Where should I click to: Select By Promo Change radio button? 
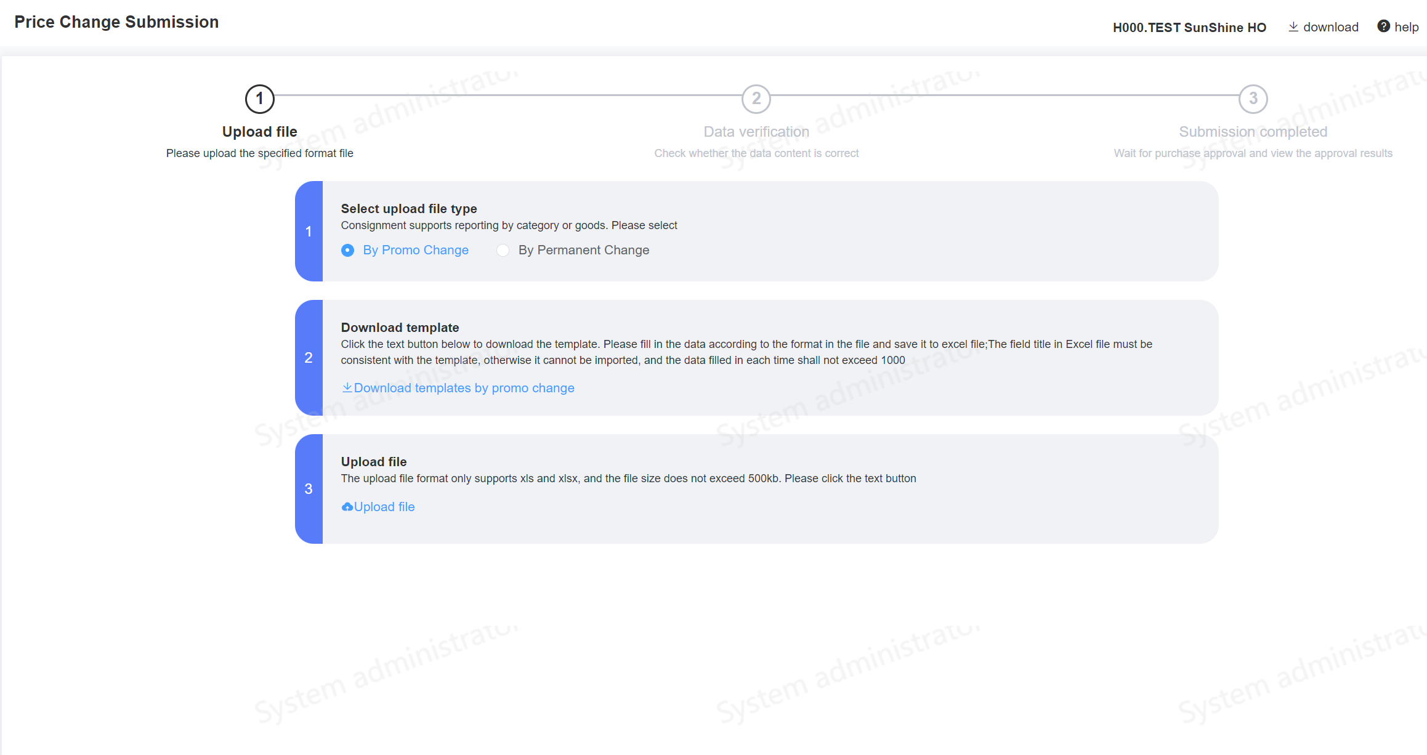coord(347,250)
